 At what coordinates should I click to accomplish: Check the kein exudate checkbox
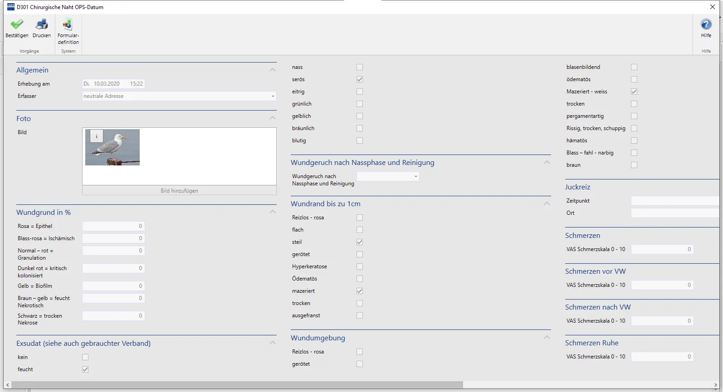coord(85,357)
